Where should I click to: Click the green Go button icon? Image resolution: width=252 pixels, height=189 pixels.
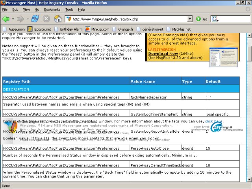199,19
